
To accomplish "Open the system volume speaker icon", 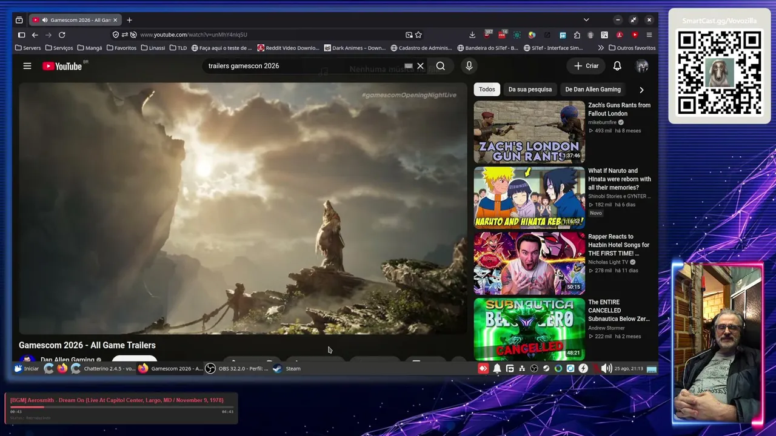I will pos(606,368).
